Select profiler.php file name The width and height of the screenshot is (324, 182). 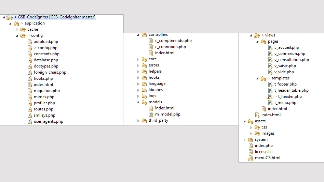(44, 103)
